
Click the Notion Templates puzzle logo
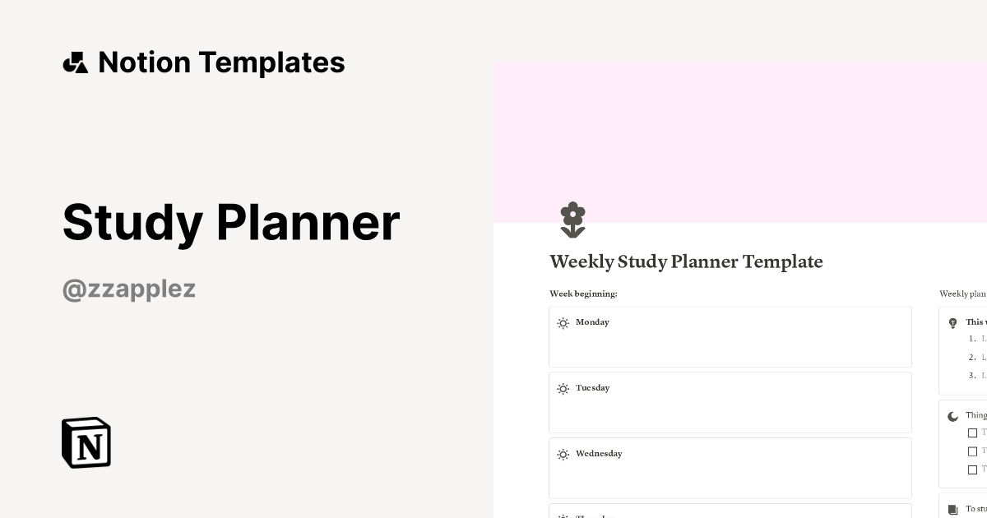tap(75, 62)
